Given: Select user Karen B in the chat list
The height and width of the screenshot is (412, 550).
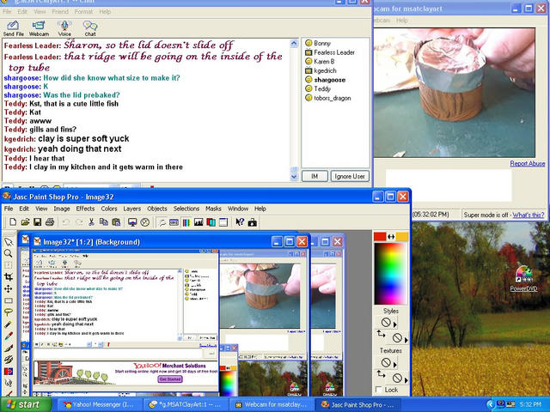Looking at the screenshot, I should coord(320,62).
